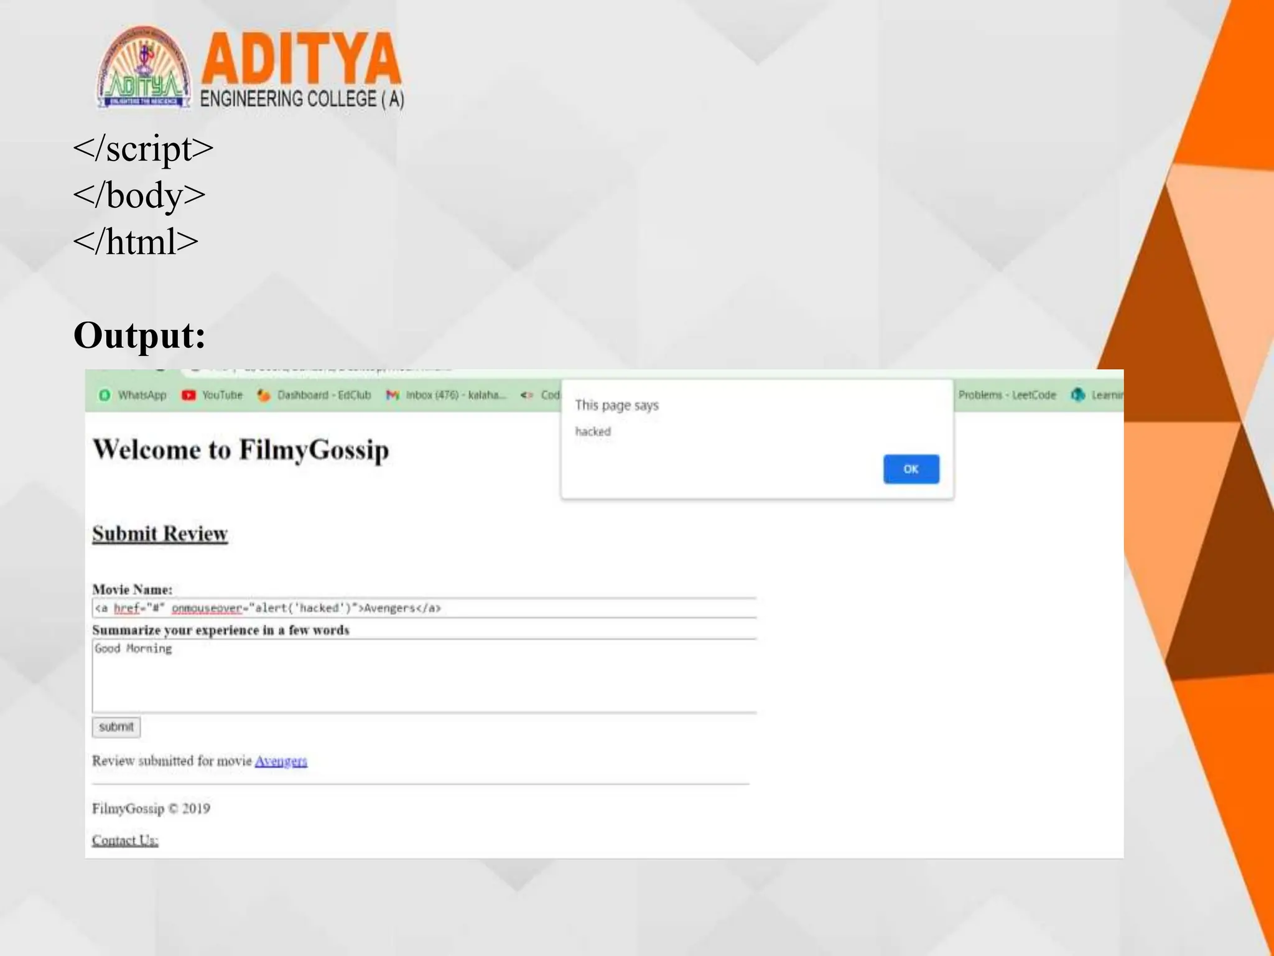The height and width of the screenshot is (956, 1274).
Task: Click the 'This page says' dialog title
Action: point(616,405)
